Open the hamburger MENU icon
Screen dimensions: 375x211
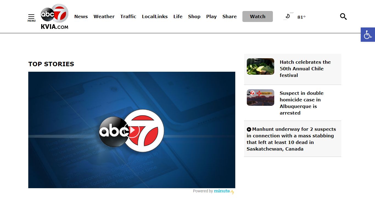pyautogui.click(x=31, y=18)
